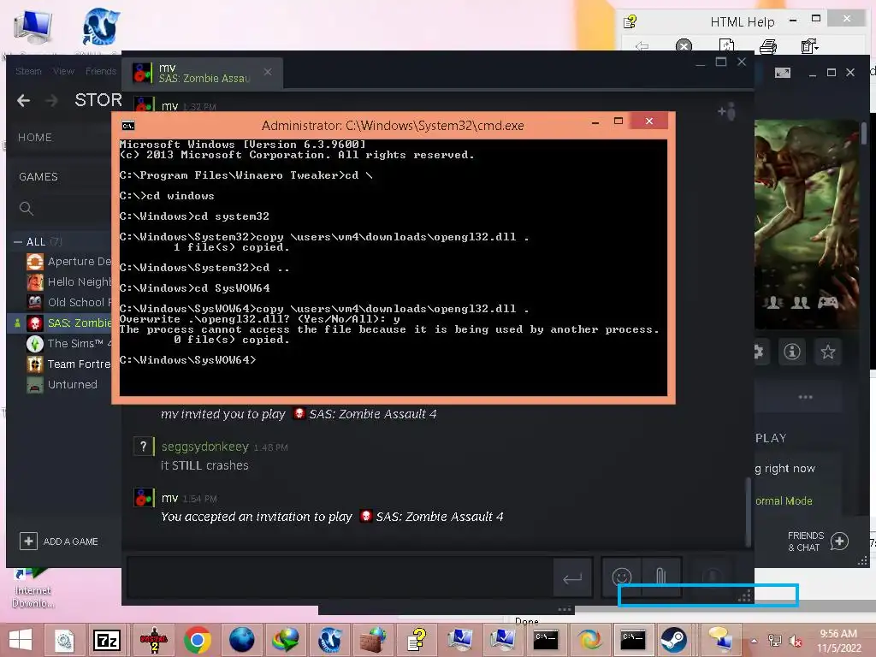Open the GAMES filter dropdown
Viewport: 876px width, 657px height.
[x=38, y=176]
